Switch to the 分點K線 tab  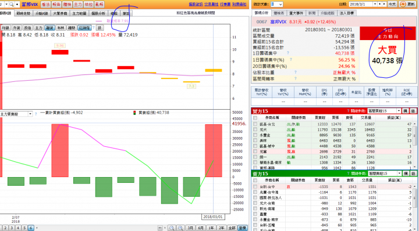click(41, 13)
